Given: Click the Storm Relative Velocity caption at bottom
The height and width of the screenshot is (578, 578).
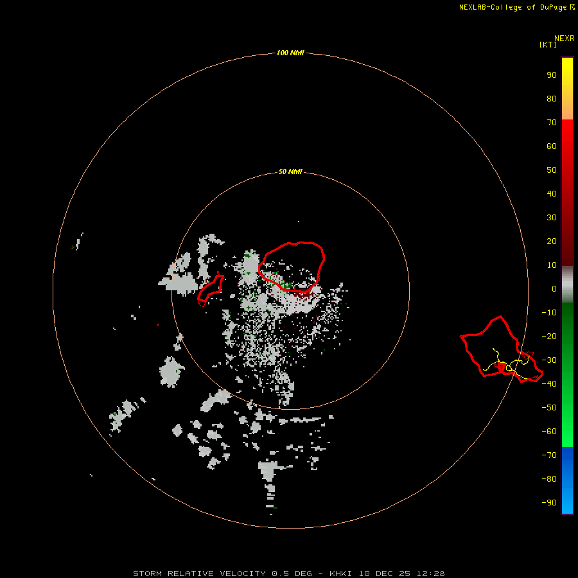Looking at the screenshot, I should click(288, 574).
